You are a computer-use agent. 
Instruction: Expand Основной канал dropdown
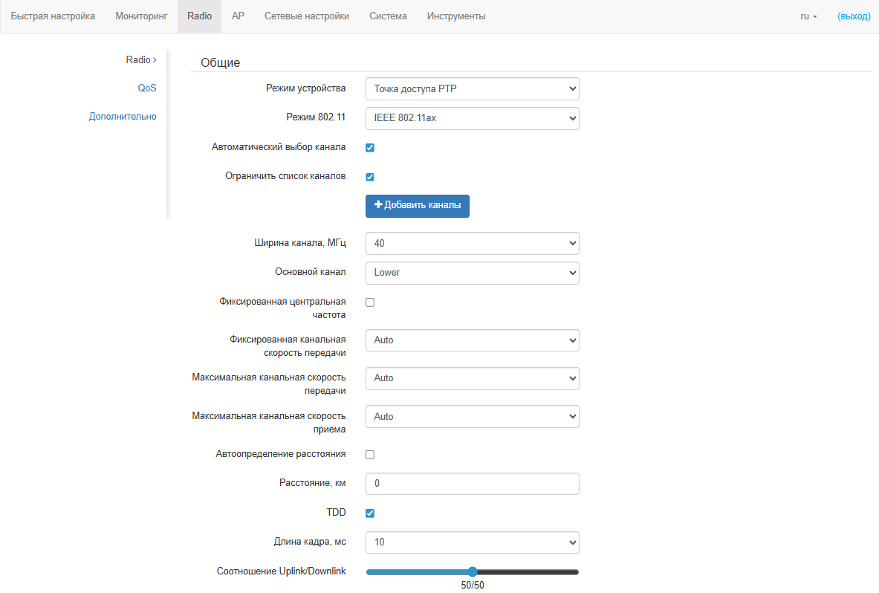pyautogui.click(x=472, y=273)
